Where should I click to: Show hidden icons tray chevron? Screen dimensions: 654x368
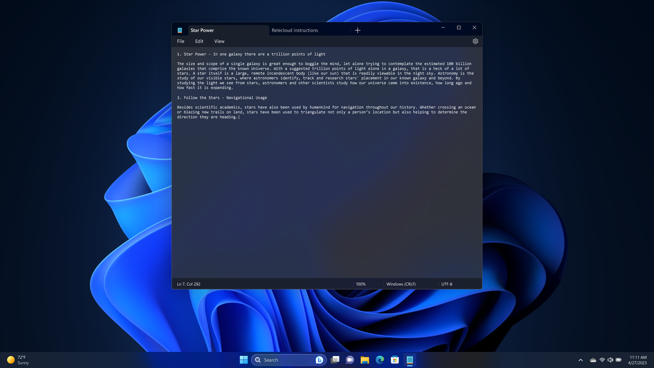pyautogui.click(x=580, y=360)
